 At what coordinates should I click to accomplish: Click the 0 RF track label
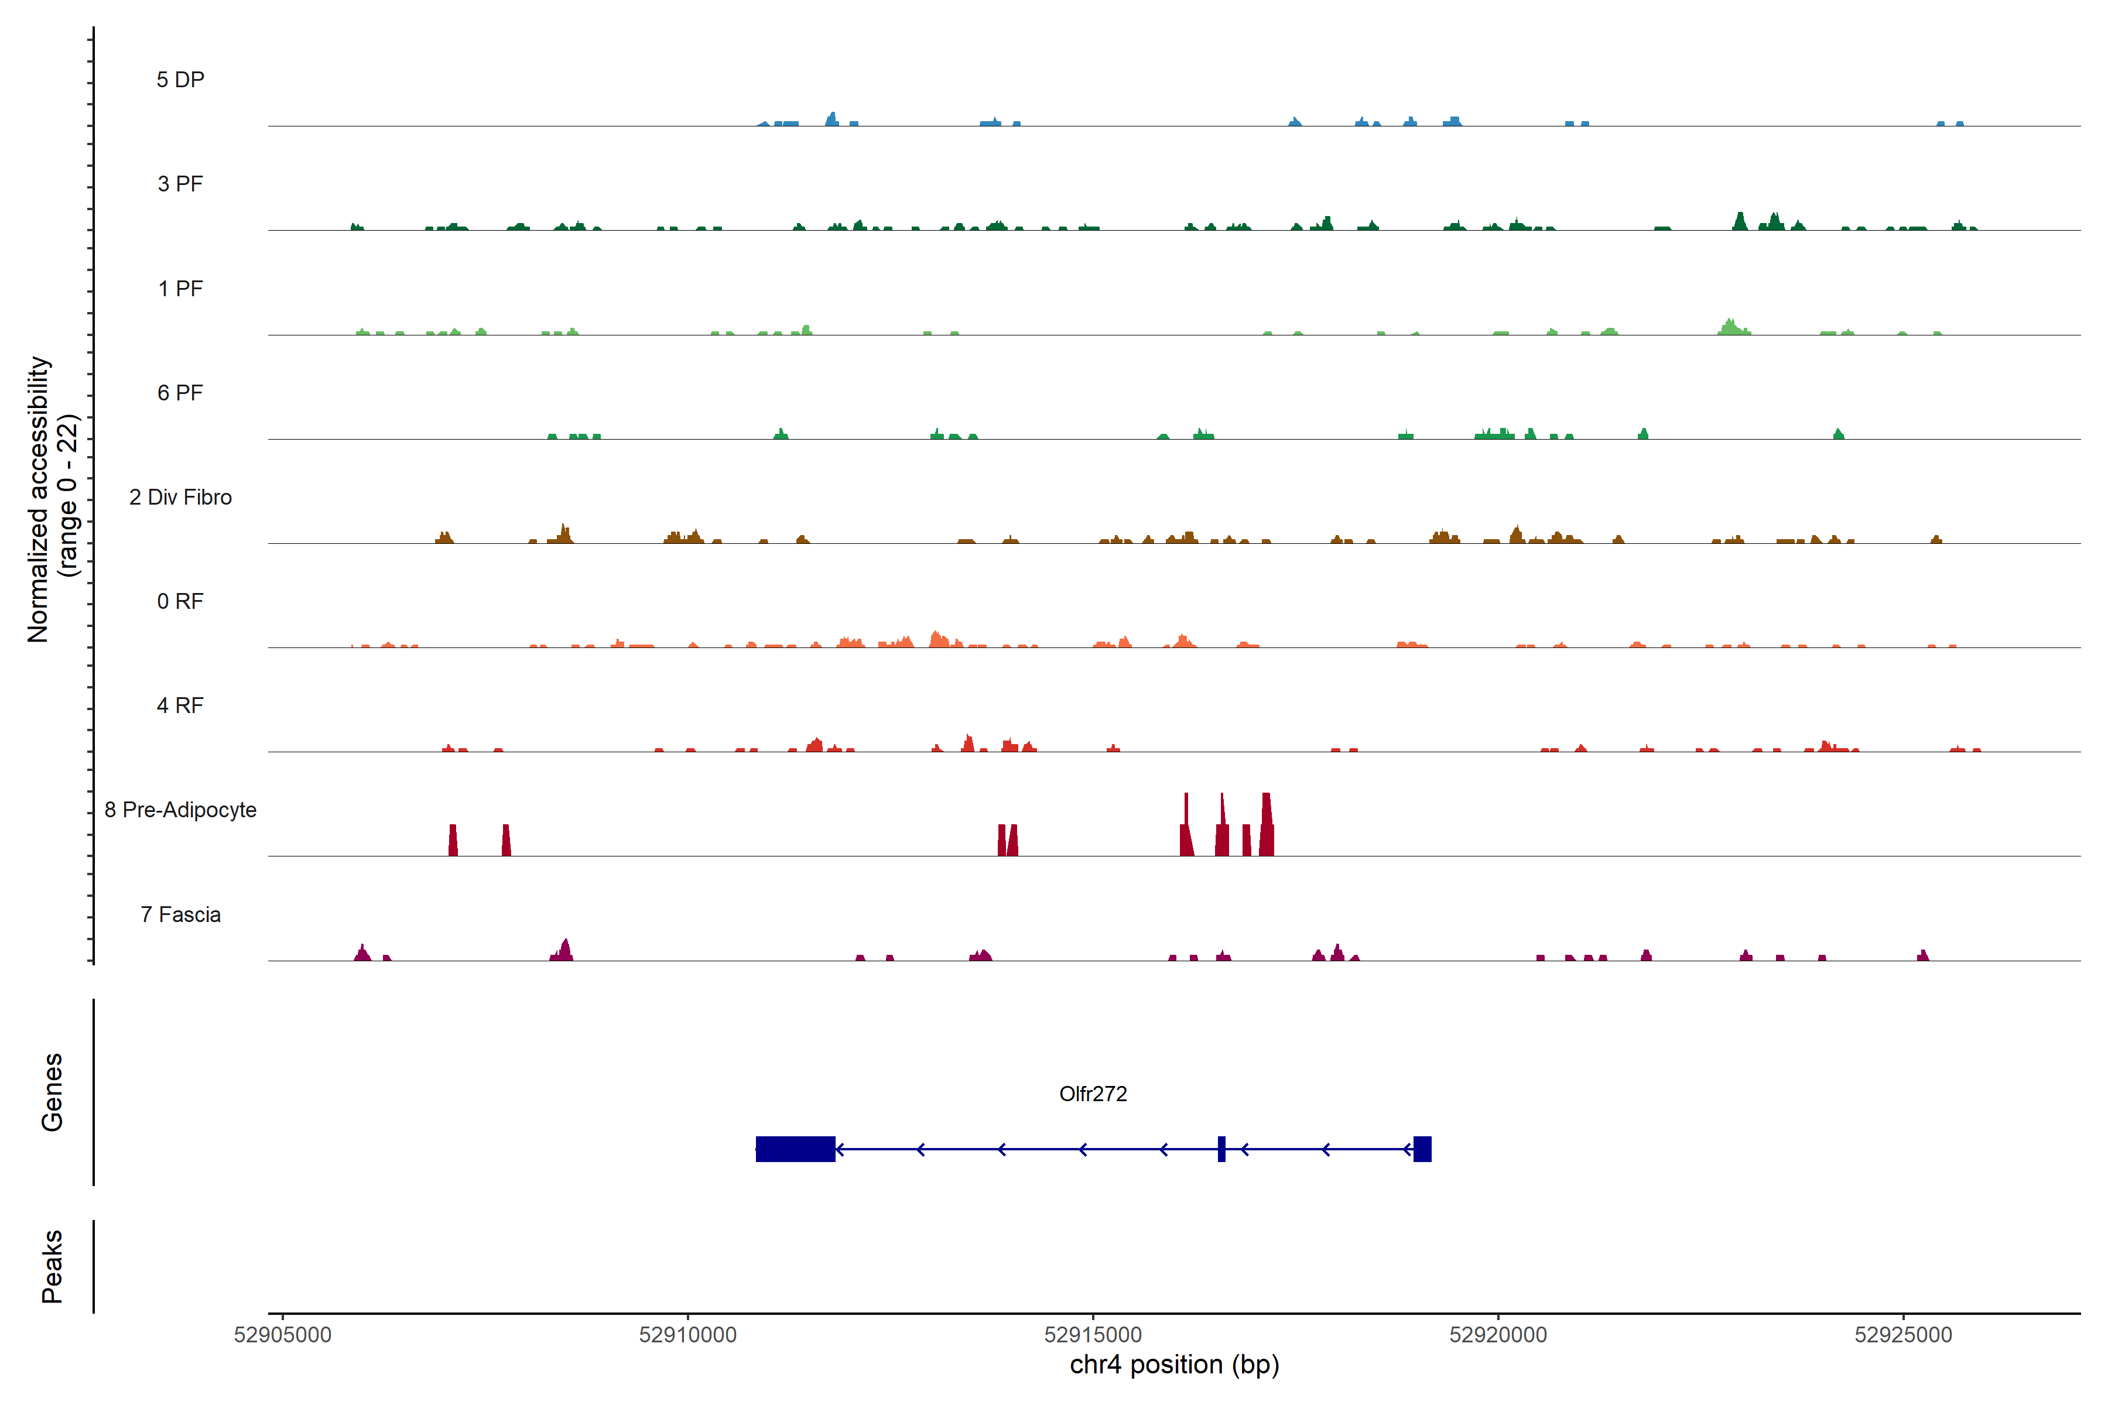tap(180, 601)
